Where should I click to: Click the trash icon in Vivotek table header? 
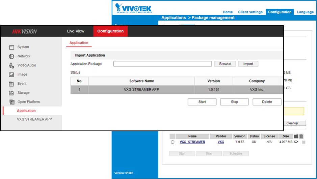[x=301, y=136]
